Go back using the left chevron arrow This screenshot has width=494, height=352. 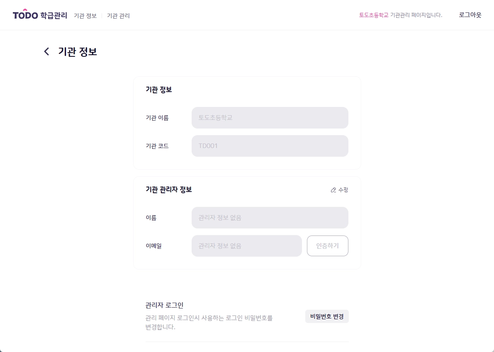46,51
